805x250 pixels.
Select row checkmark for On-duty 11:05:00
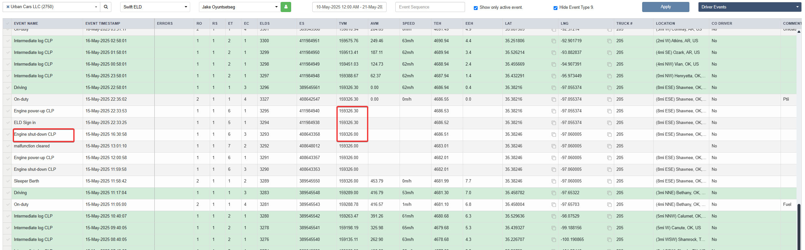coord(7,205)
